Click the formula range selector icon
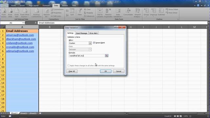The width and height of the screenshot is (210, 118). pyautogui.click(x=107, y=56)
